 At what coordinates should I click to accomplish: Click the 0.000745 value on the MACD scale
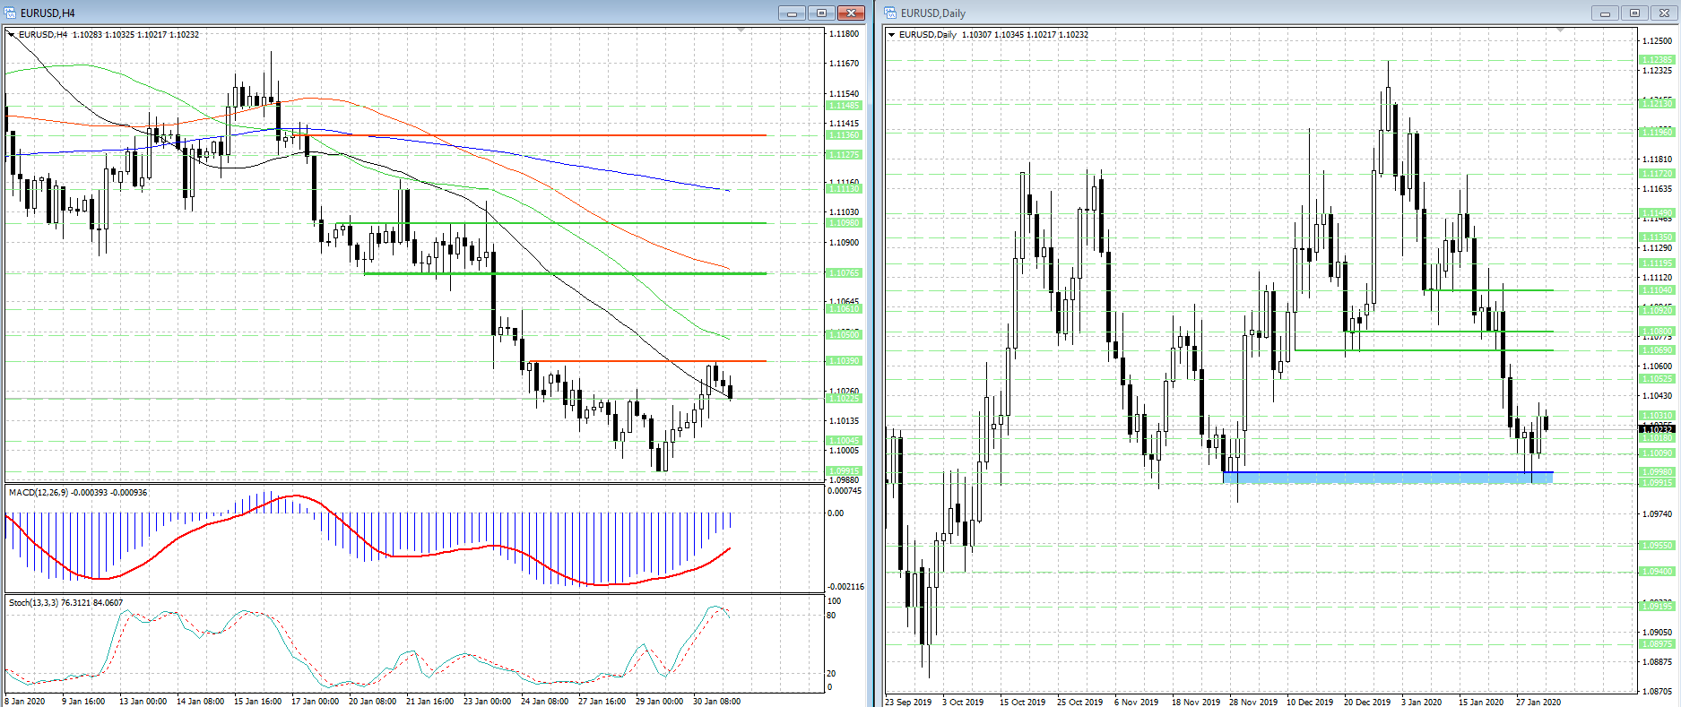pyautogui.click(x=845, y=491)
